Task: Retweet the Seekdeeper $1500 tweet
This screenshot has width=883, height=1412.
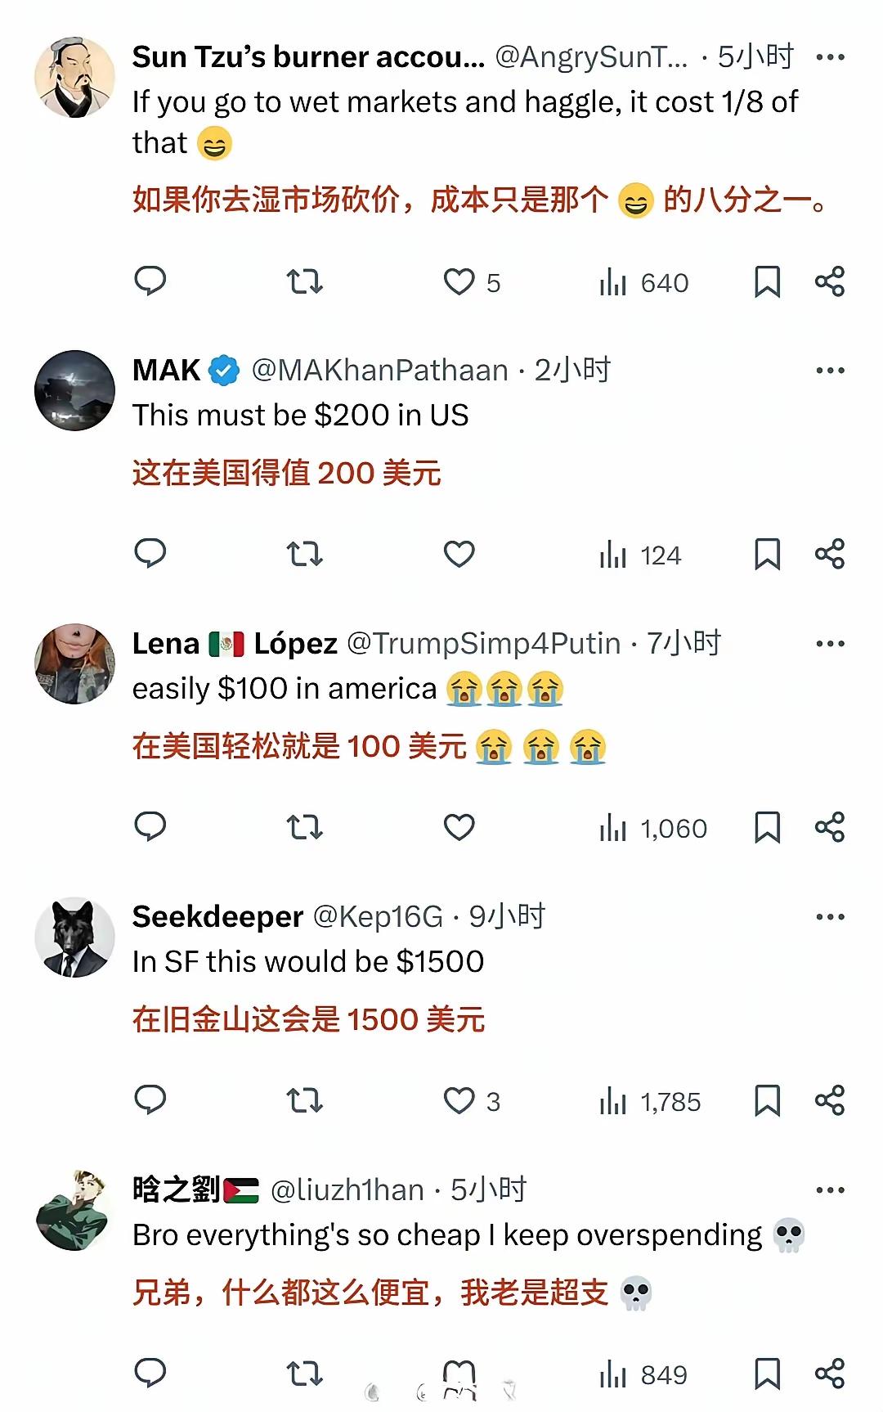Action: coord(304,1101)
